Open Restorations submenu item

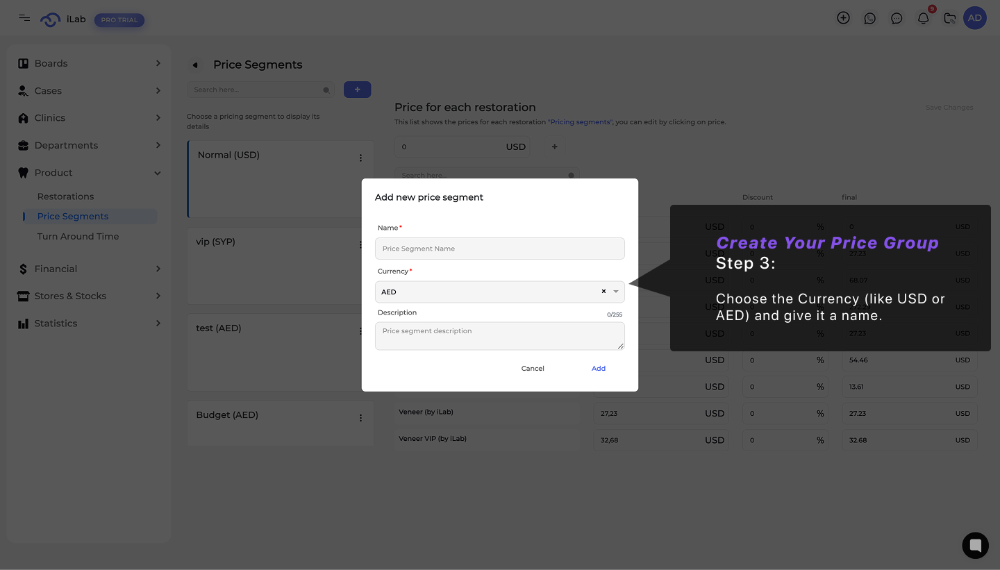(x=65, y=196)
